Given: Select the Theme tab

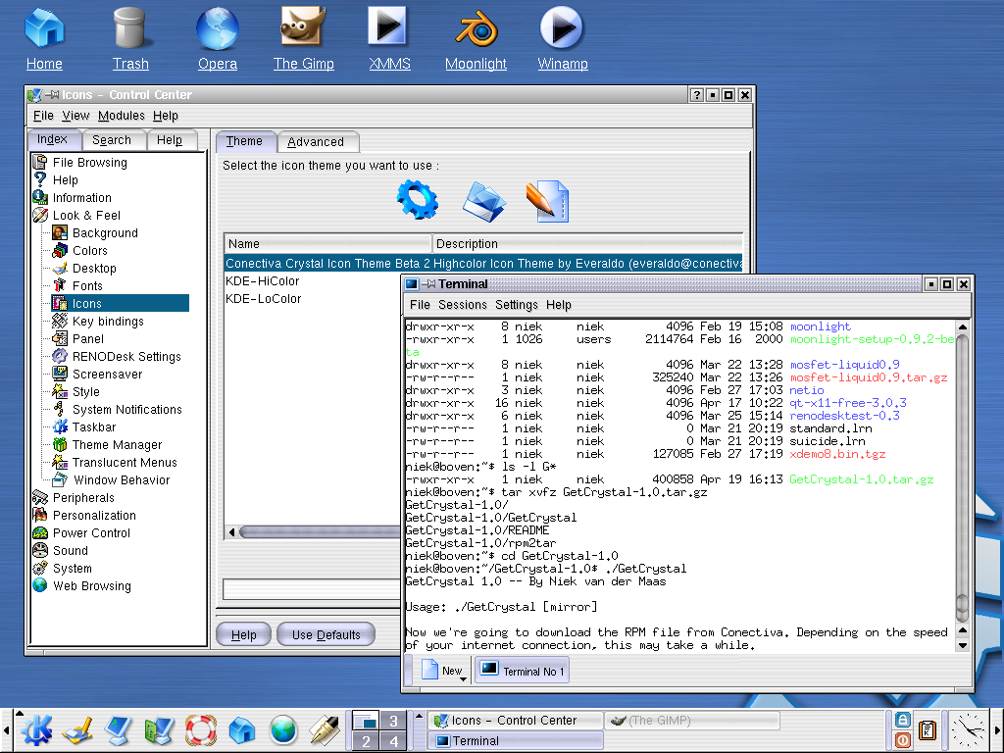Looking at the screenshot, I should click(244, 141).
